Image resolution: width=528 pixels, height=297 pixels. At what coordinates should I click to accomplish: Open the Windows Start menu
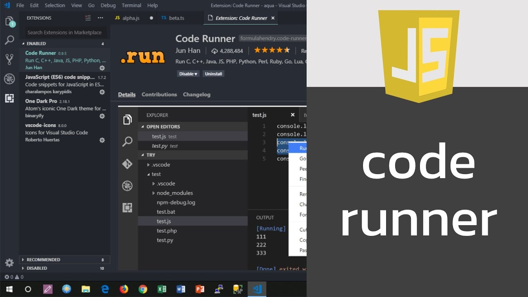tap(9, 289)
